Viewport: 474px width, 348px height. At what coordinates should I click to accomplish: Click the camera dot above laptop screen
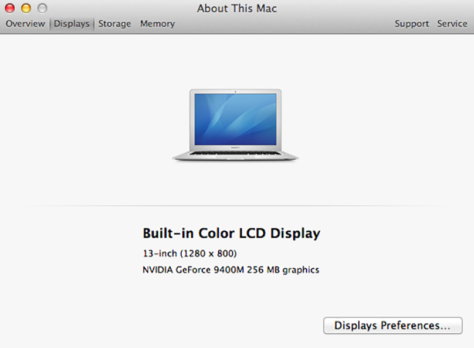tap(235, 92)
